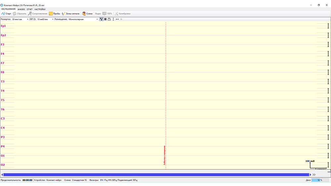
Task: Select the Fp1 channel label
Action: point(3,26)
